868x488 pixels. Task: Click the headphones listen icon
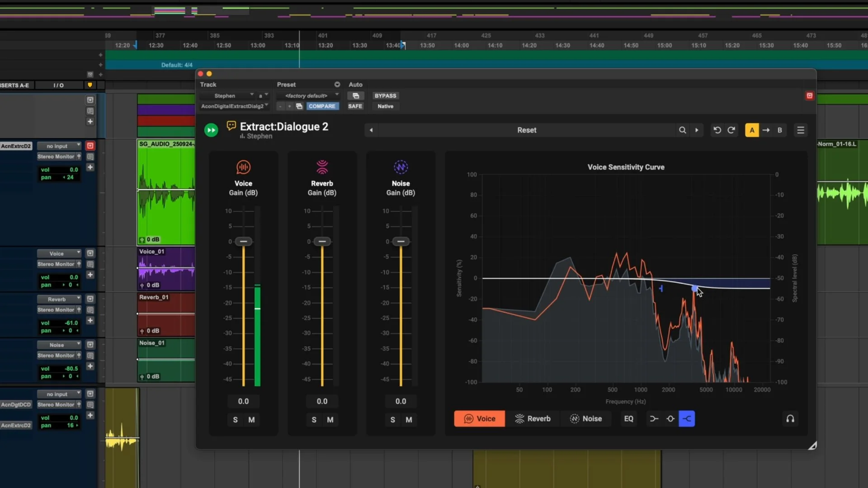(790, 419)
